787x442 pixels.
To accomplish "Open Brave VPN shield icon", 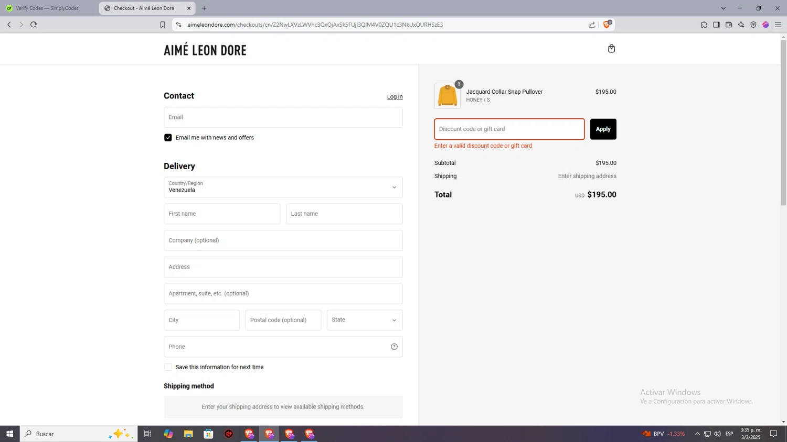I will [753, 25].
